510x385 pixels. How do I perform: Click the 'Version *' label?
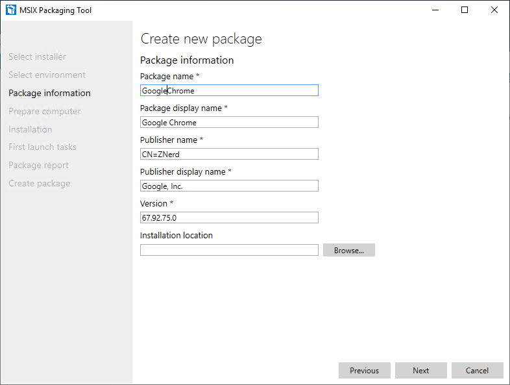point(156,204)
